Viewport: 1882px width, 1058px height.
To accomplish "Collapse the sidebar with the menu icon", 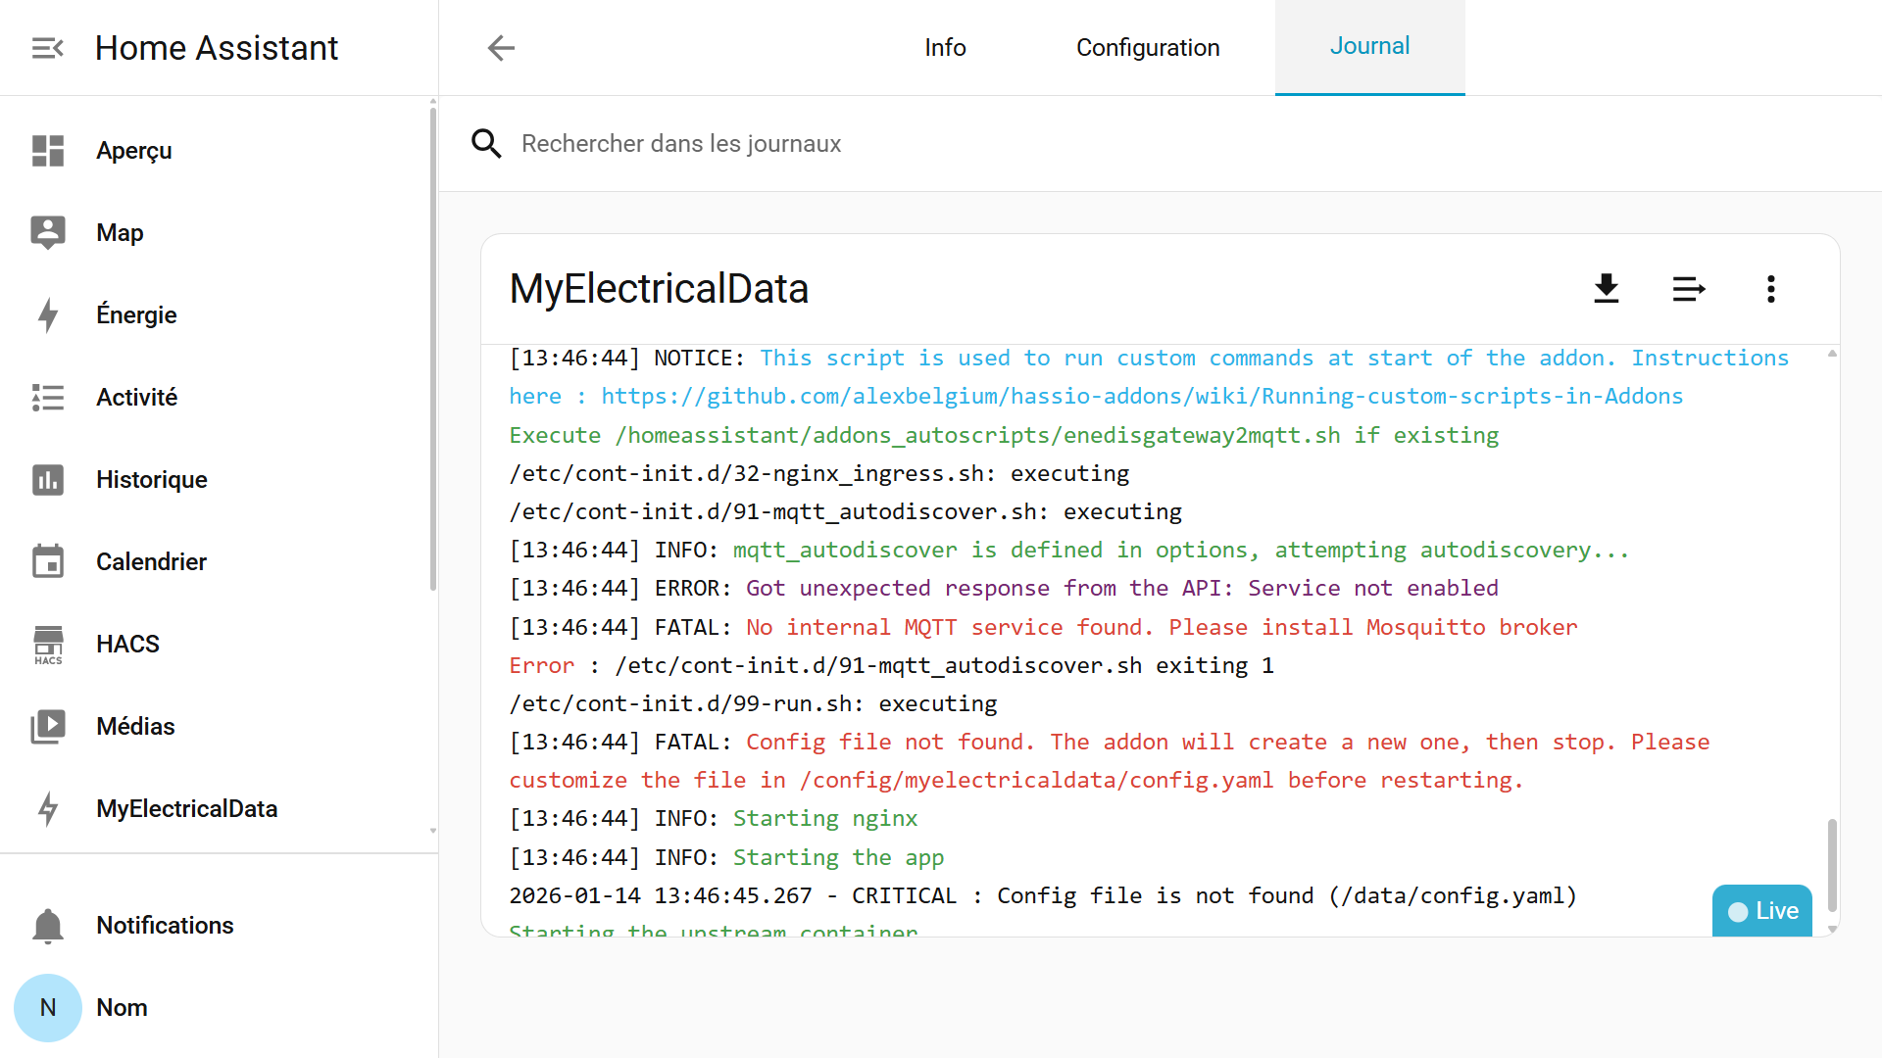I will [x=47, y=48].
